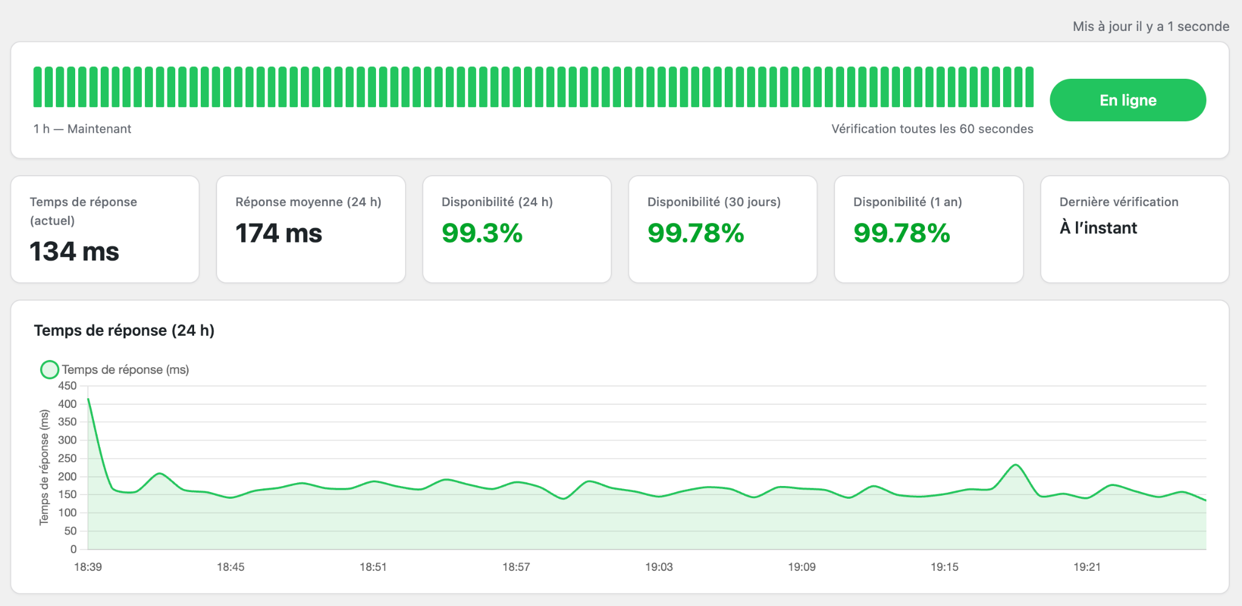Click the Vérification toutes les 60 secondes text
Screen dimensions: 1242x606
pos(932,128)
